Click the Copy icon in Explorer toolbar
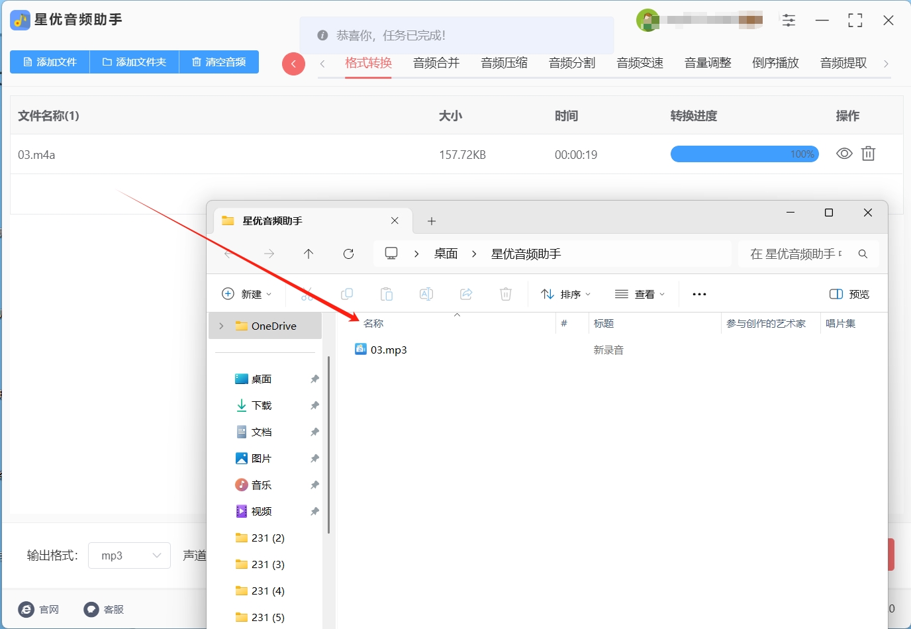 [x=347, y=294]
